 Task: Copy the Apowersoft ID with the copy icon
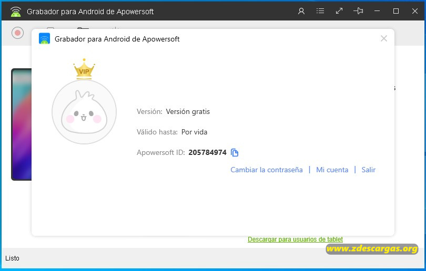pos(235,152)
